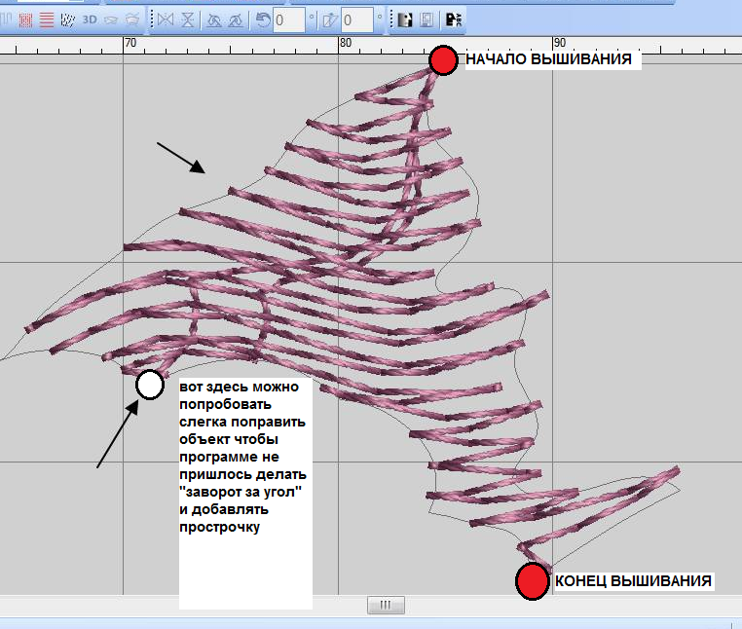Click the horizontal scrollbar thumb
Image resolution: width=742 pixels, height=629 pixels.
[386, 605]
